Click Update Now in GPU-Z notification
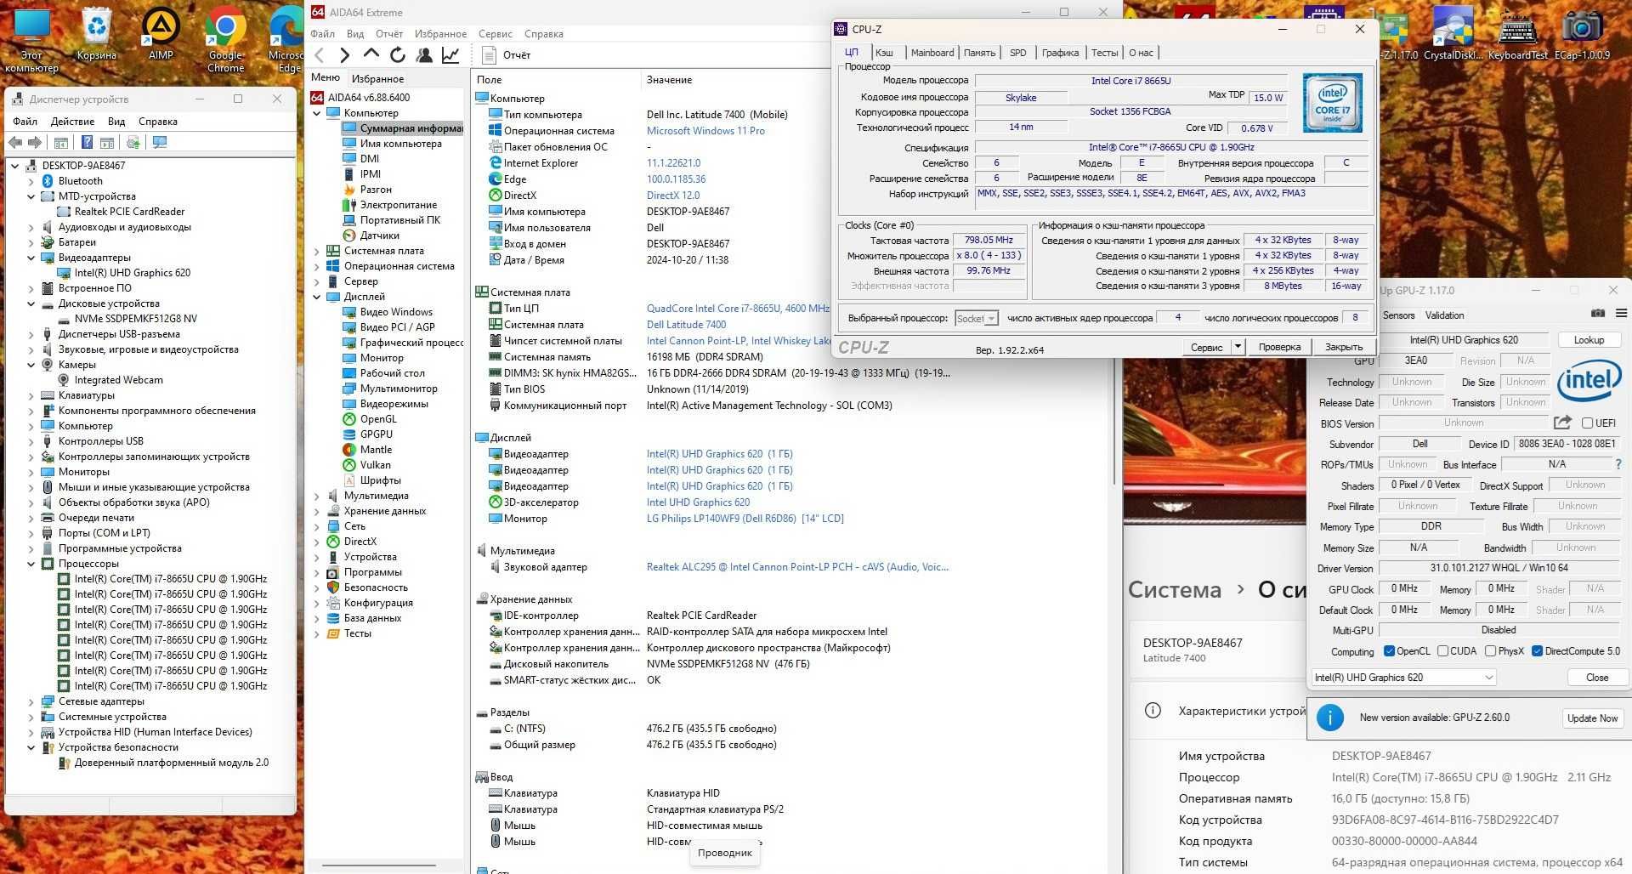This screenshot has height=874, width=1632. tap(1592, 718)
